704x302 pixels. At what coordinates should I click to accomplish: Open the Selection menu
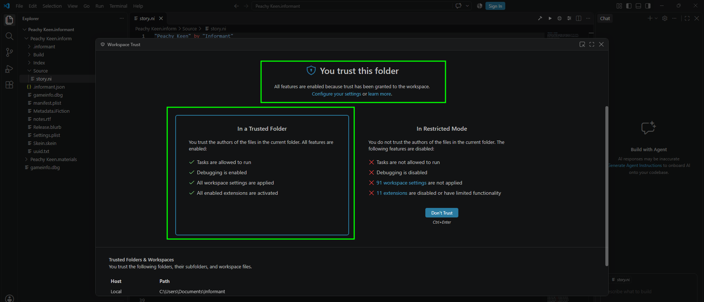(52, 6)
